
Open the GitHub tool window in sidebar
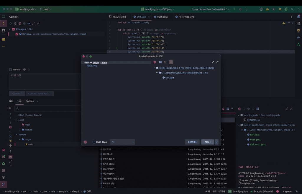tap(4, 30)
